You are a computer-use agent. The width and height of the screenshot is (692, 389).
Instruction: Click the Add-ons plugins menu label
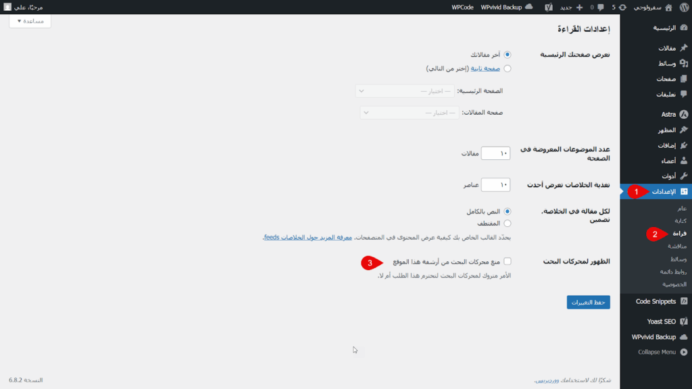tap(667, 145)
